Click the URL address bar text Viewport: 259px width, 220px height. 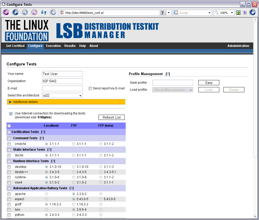point(84,13)
